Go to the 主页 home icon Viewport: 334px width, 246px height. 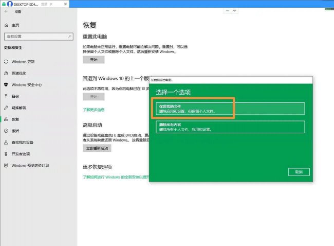pyautogui.click(x=6, y=25)
